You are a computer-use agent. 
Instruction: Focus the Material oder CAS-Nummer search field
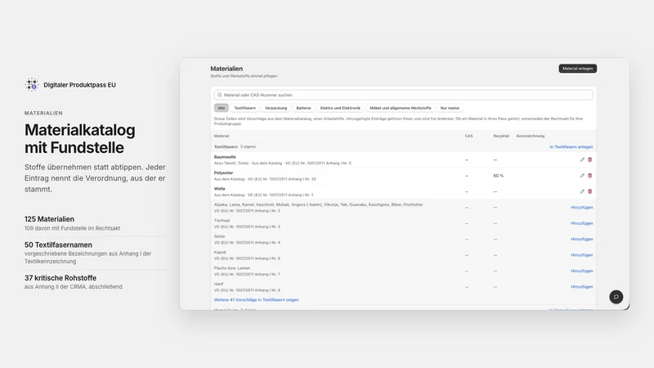403,95
